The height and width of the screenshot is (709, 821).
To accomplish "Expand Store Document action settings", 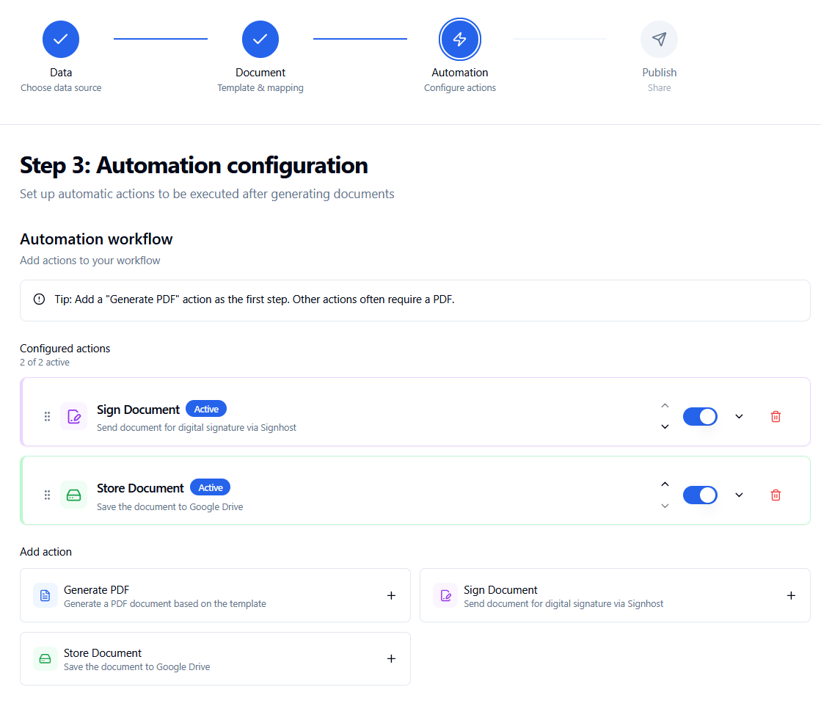I will click(739, 495).
